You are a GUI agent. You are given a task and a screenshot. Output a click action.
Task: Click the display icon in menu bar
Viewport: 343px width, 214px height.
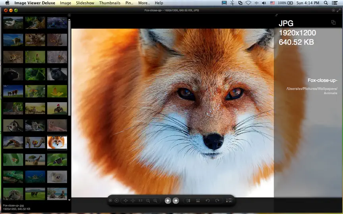click(x=224, y=3)
